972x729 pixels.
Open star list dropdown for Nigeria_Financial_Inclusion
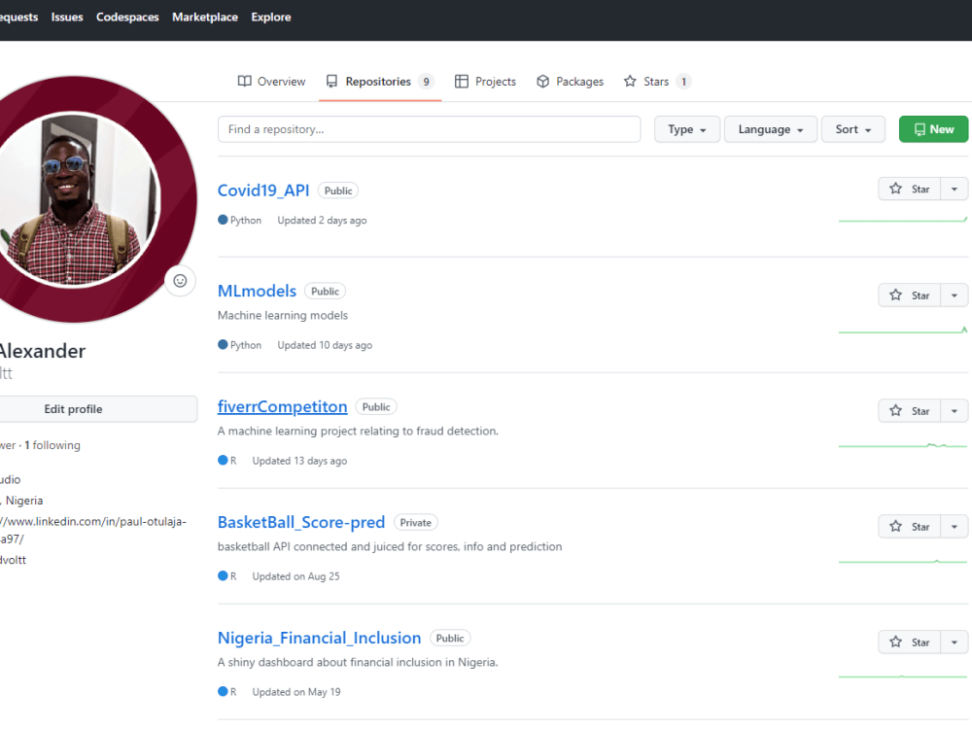click(955, 642)
